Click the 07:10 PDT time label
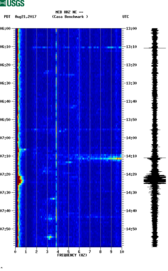This screenshot has width=168, height=271. click(x=5, y=156)
